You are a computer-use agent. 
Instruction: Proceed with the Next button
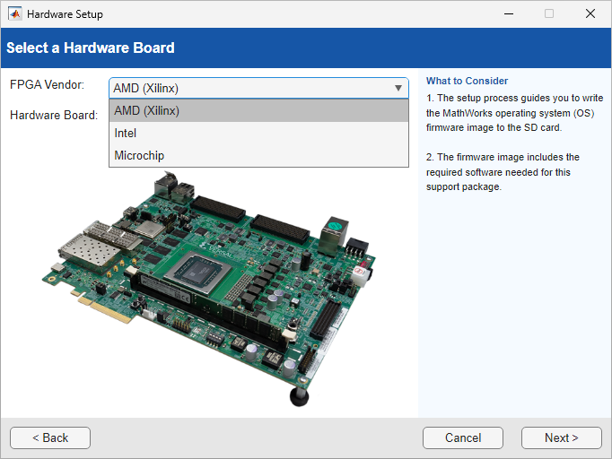tap(561, 437)
